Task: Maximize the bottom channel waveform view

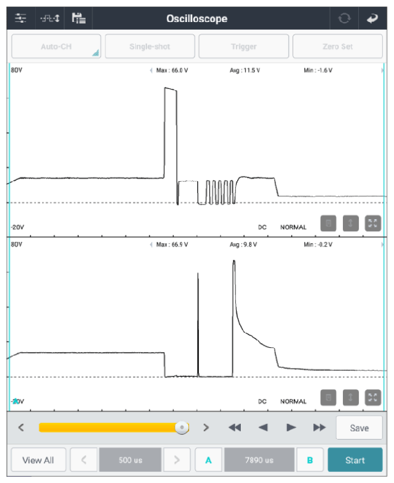Action: tap(373, 398)
